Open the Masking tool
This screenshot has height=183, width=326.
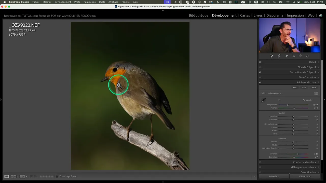(x=300, y=56)
